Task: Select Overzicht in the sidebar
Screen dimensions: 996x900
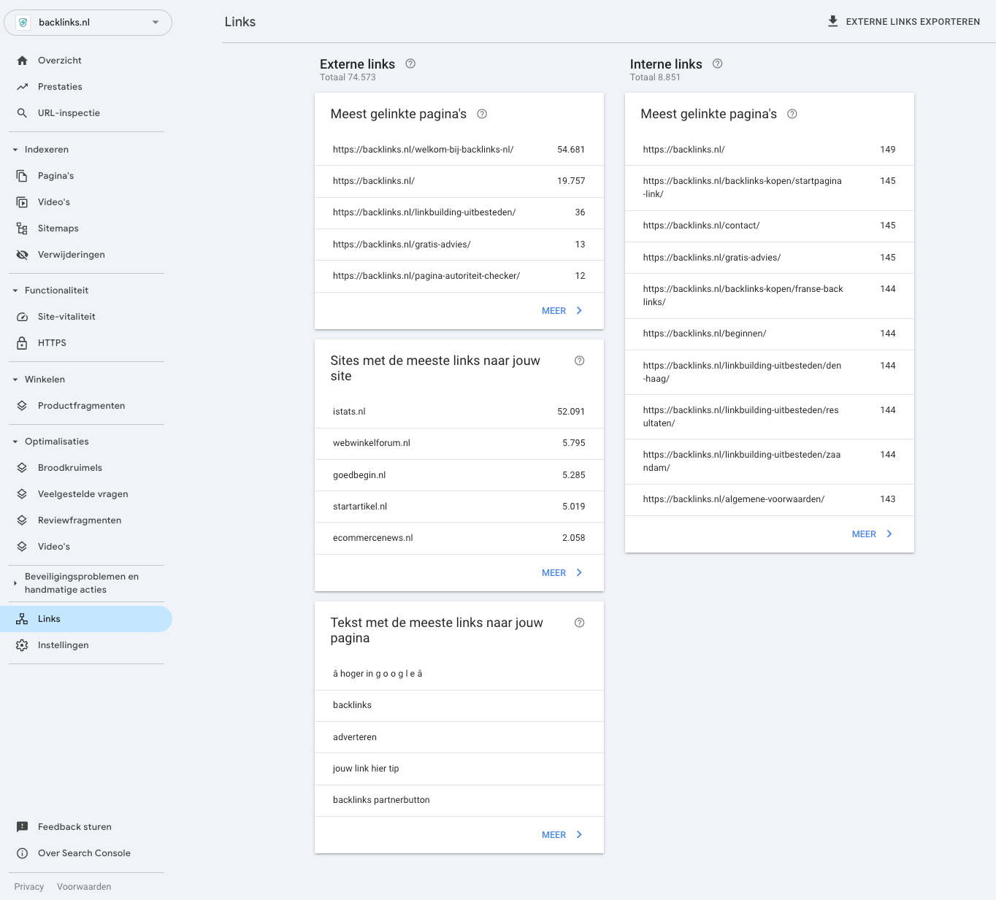Action: (x=59, y=60)
